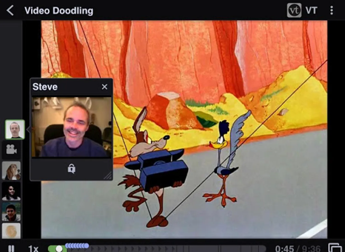Select the dog avatar thumbnail
The height and width of the screenshot is (252, 345).
click(11, 171)
